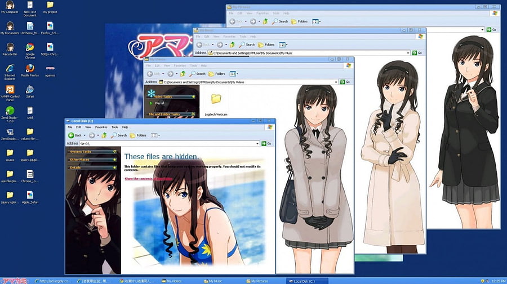Click Folders in My Videos toolbar
The width and height of the screenshot is (507, 284).
217,74
